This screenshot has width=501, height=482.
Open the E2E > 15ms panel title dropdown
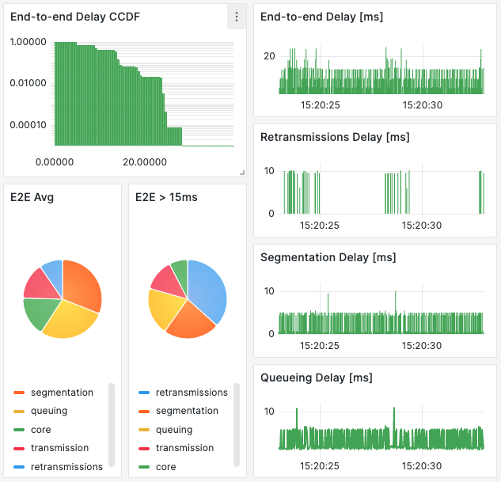165,197
